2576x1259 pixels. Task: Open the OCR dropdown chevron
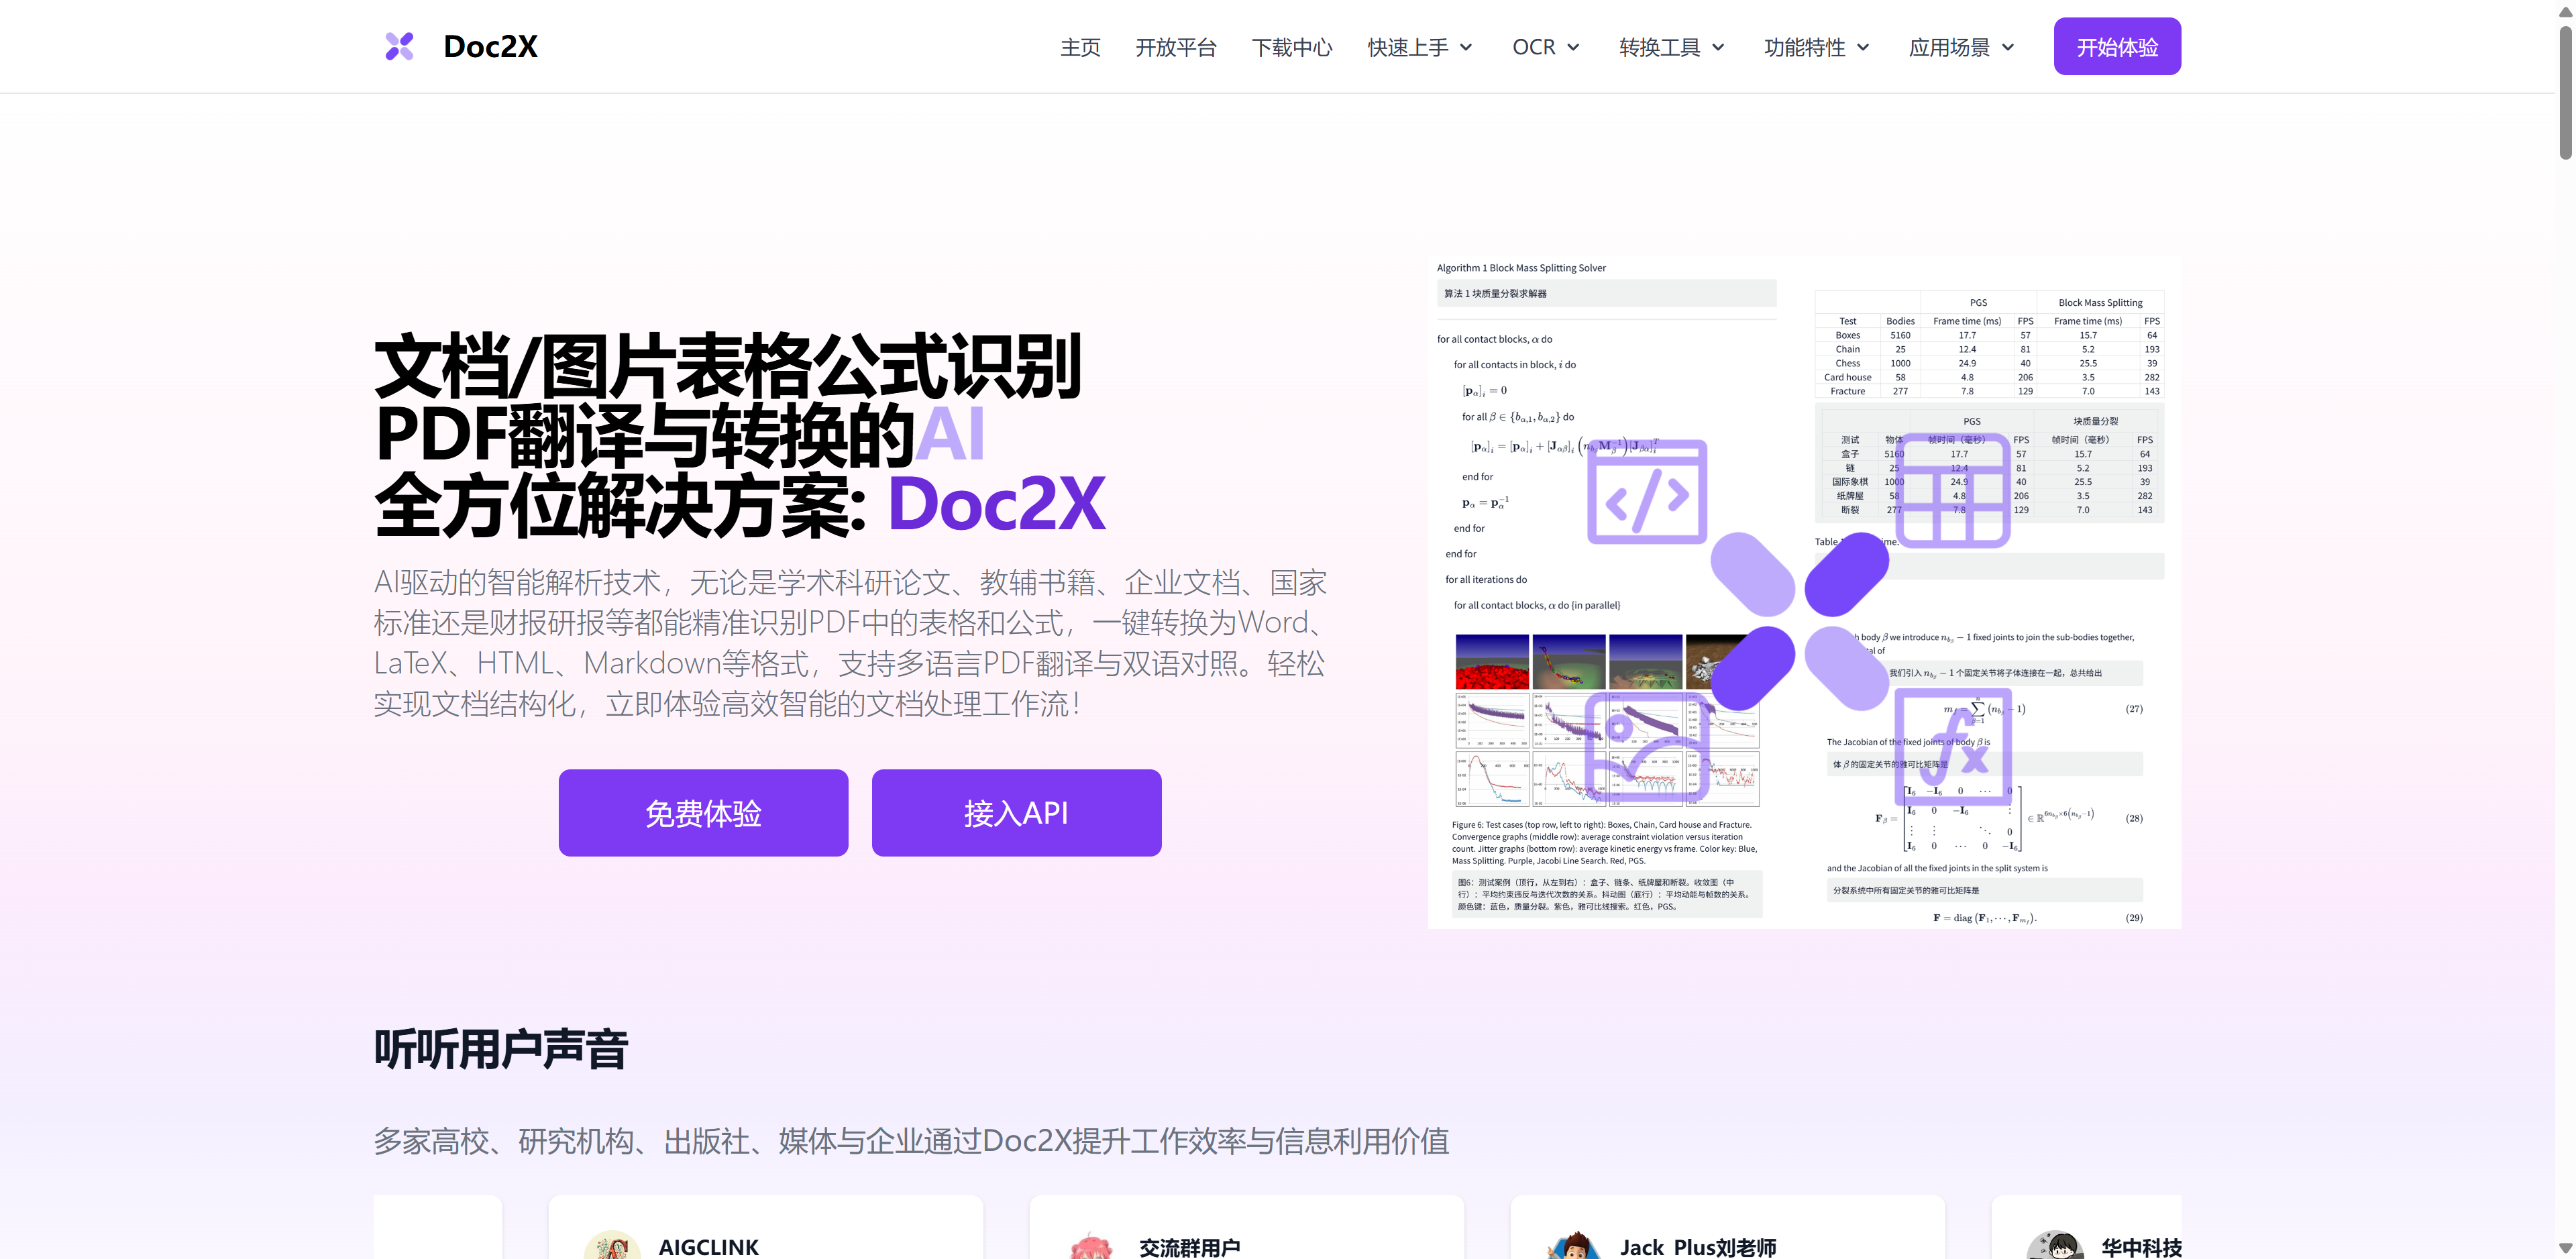(x=1573, y=47)
